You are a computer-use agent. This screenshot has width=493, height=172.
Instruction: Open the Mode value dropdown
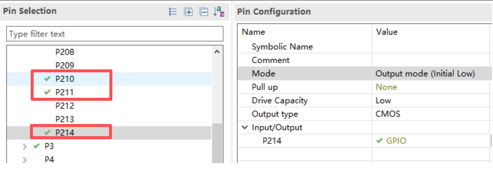(x=425, y=73)
